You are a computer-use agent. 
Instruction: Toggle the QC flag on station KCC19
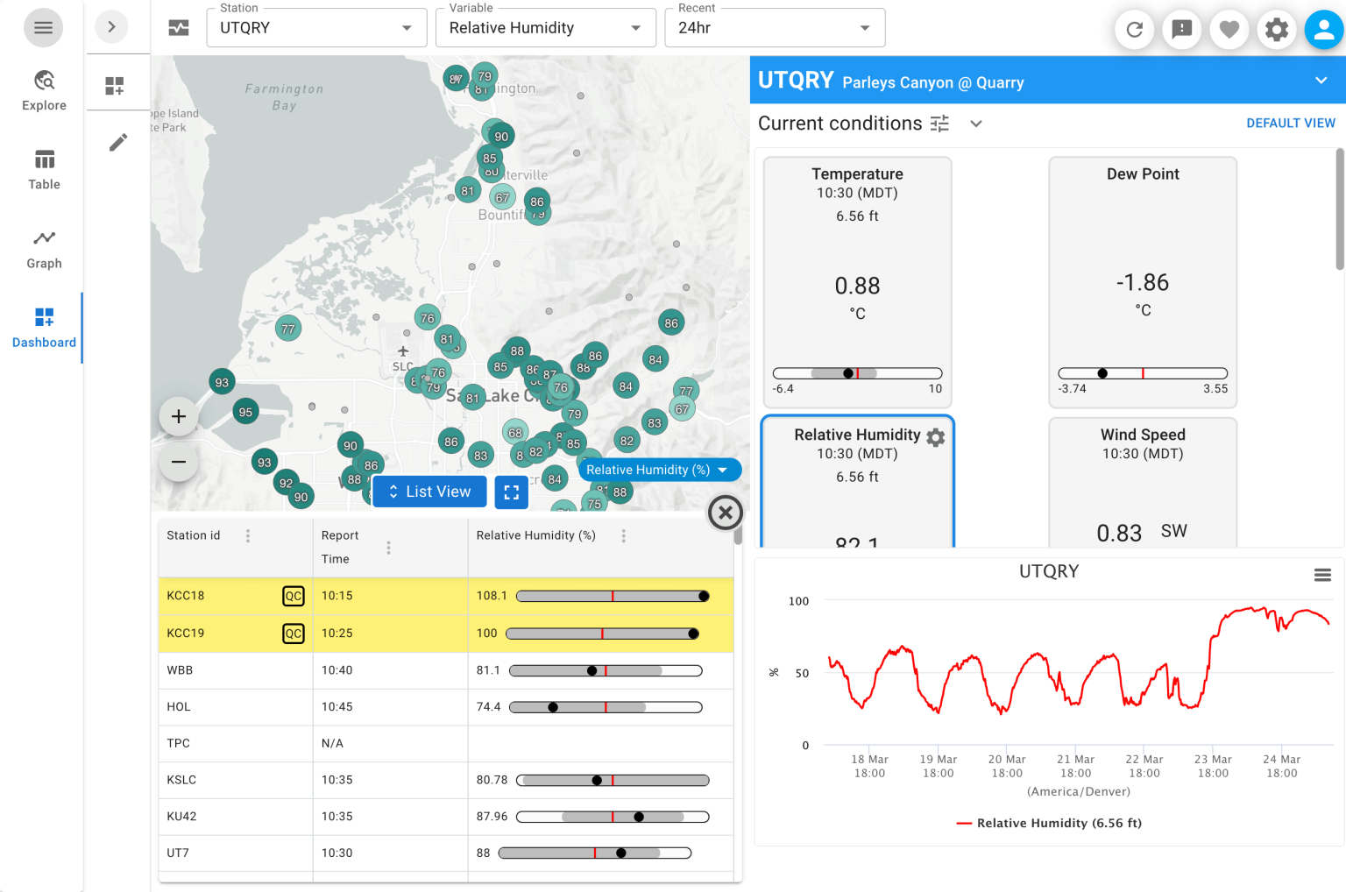click(293, 633)
